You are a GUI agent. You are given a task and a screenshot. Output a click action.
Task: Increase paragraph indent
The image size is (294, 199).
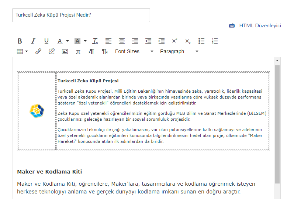(x=162, y=41)
